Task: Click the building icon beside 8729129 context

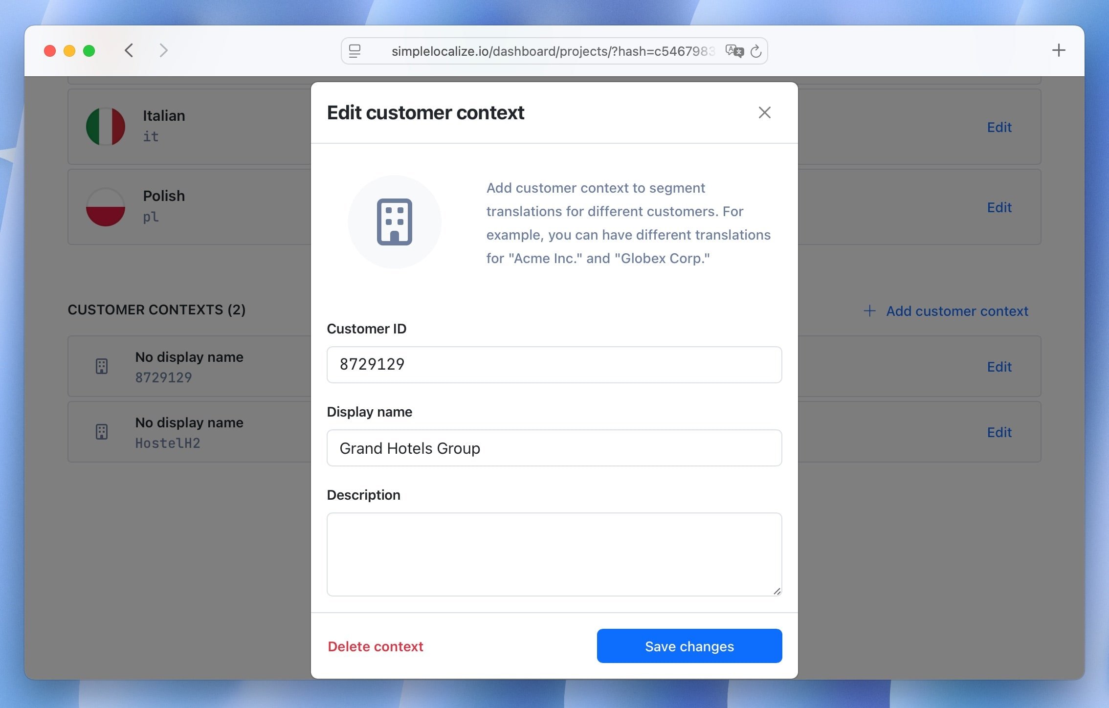Action: (x=102, y=366)
